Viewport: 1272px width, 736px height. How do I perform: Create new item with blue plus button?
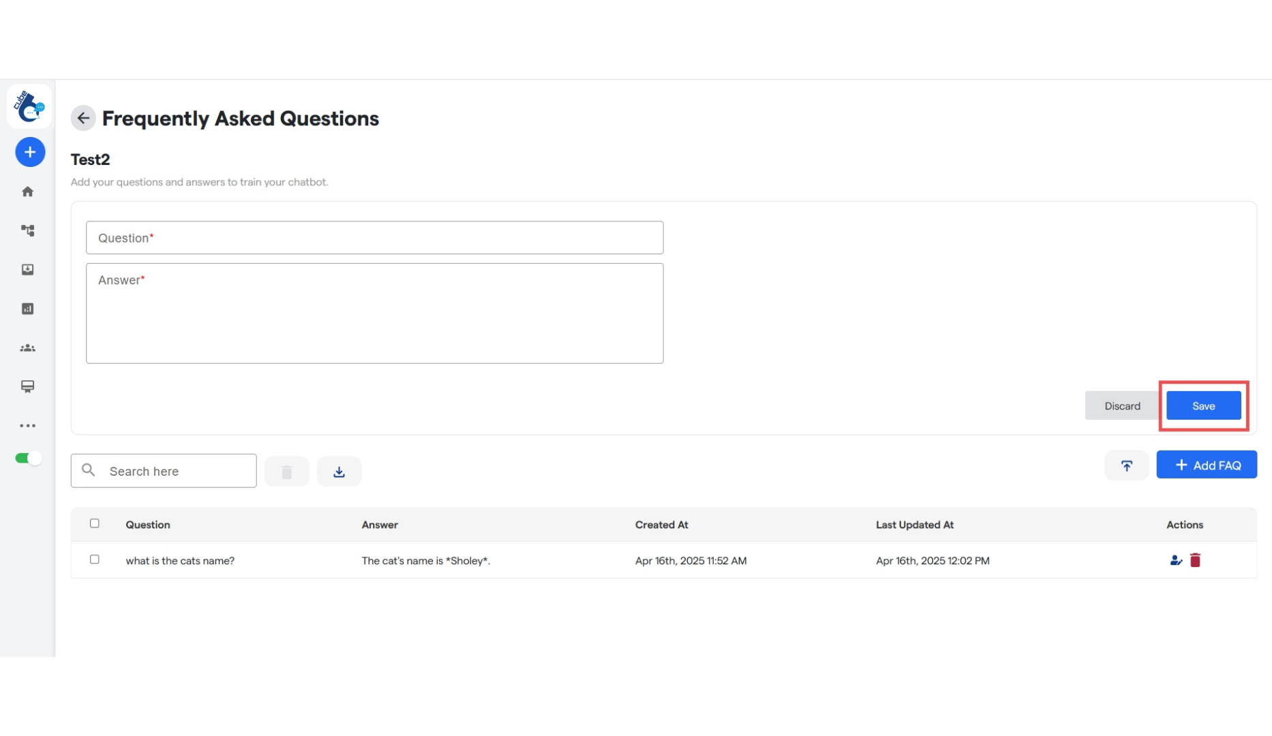coord(29,152)
